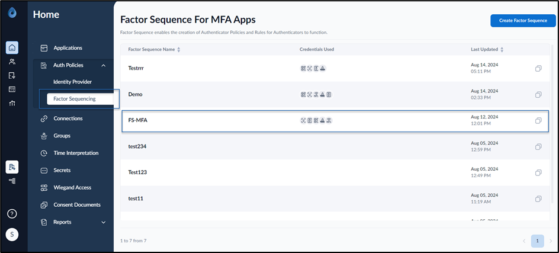This screenshot has width=559, height=253.
Task: Open the Test123 factor sequence
Action: click(137, 172)
